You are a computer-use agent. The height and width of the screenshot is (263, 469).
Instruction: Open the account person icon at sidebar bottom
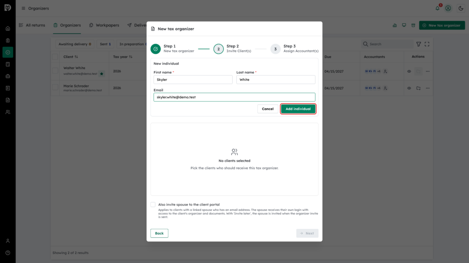tap(8, 241)
